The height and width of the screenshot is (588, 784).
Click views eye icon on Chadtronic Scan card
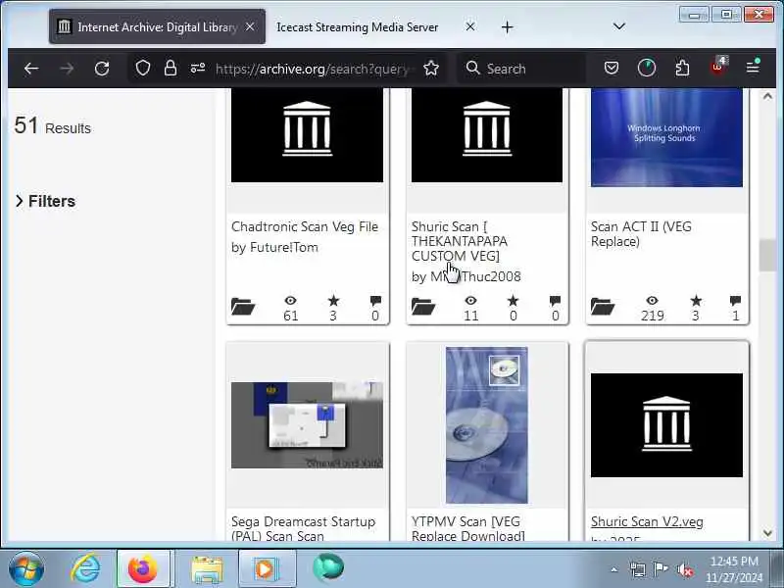[x=290, y=301]
